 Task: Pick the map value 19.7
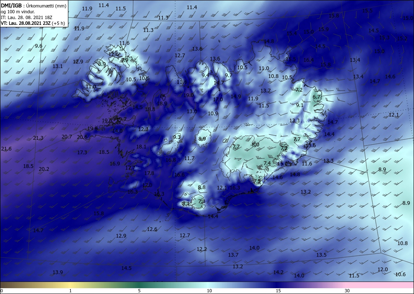point(121,119)
